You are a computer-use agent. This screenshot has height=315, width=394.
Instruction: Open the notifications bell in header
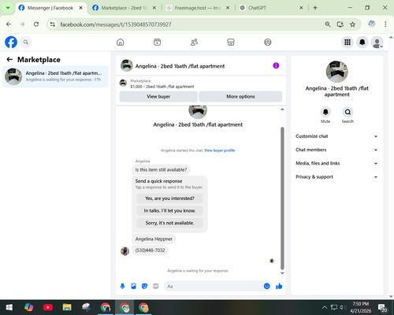click(362, 42)
